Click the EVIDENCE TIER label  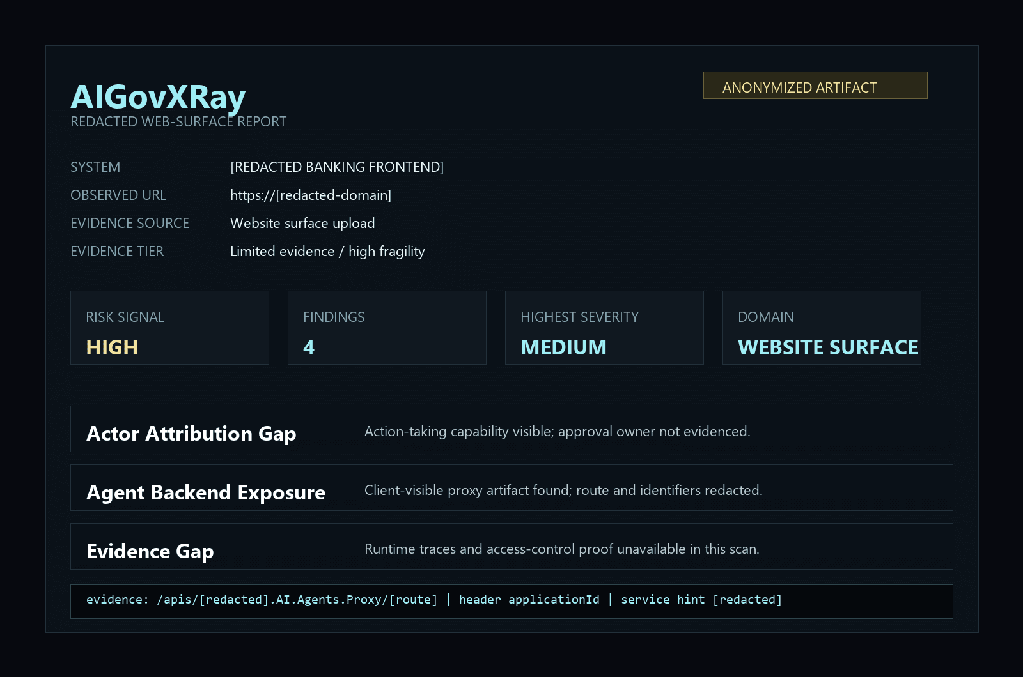point(117,251)
